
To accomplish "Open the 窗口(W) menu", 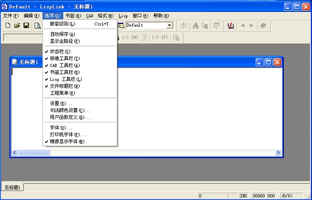I will click(x=140, y=16).
